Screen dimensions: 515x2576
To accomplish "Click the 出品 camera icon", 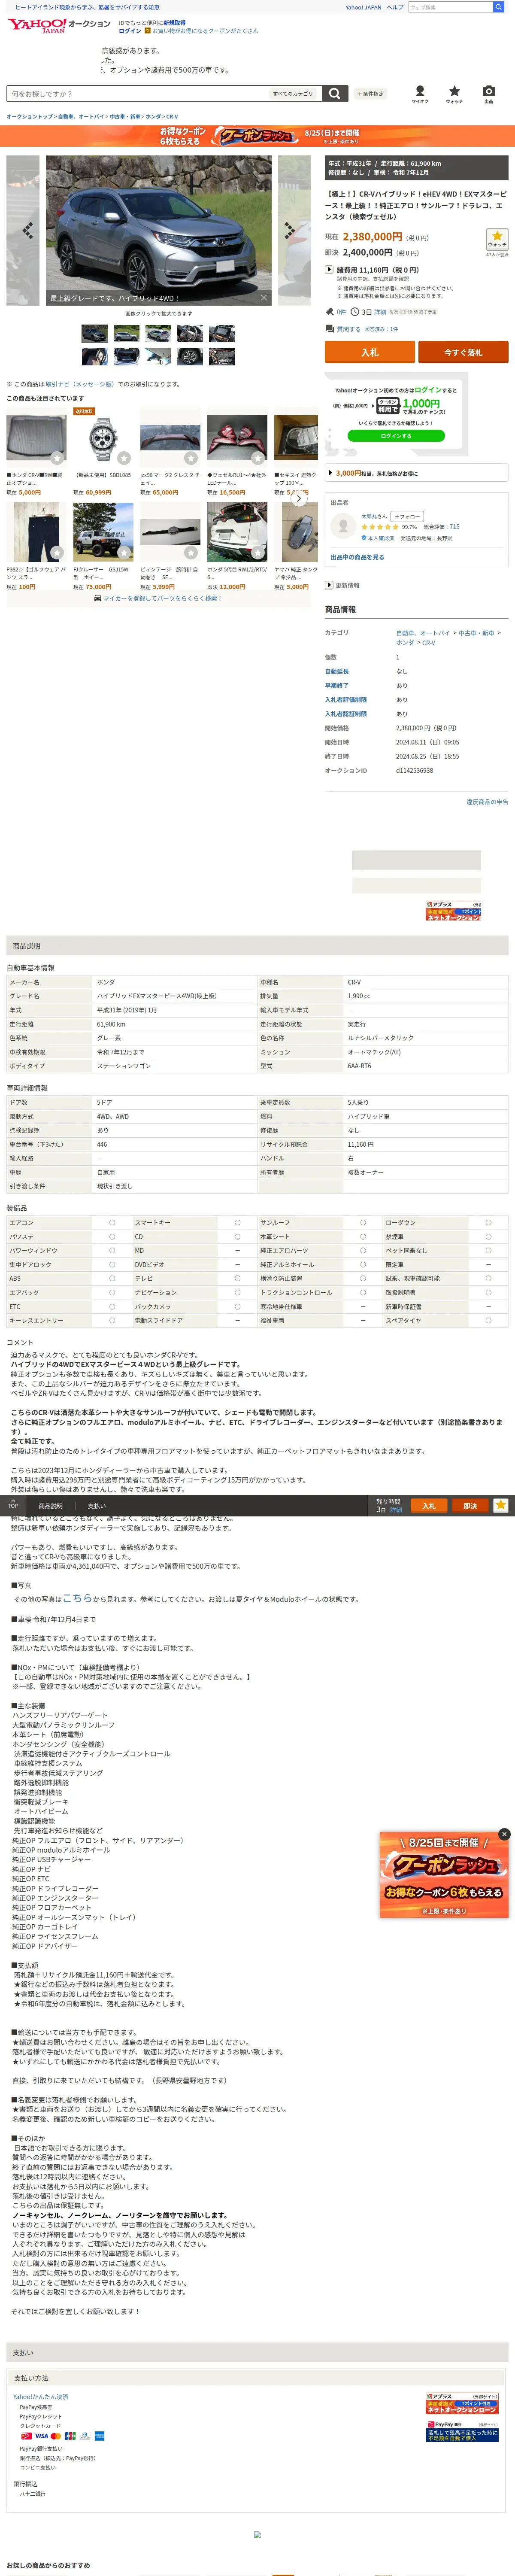I will point(488,93).
